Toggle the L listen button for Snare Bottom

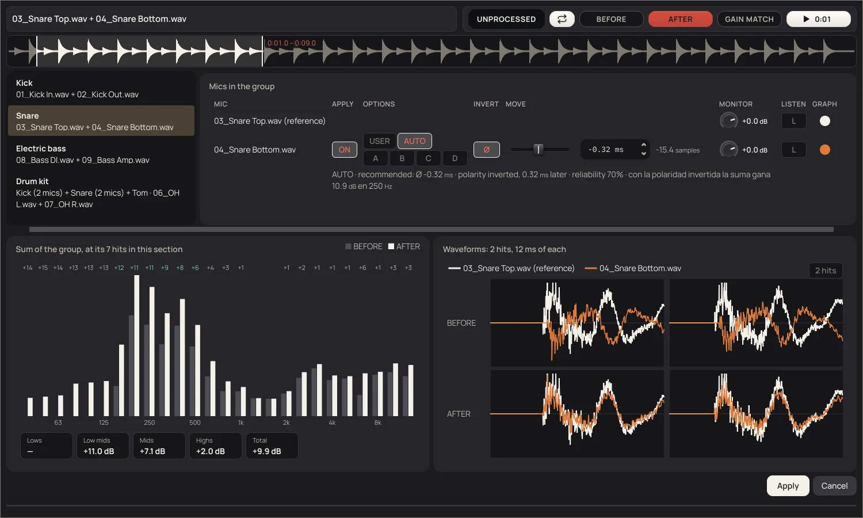pos(794,150)
